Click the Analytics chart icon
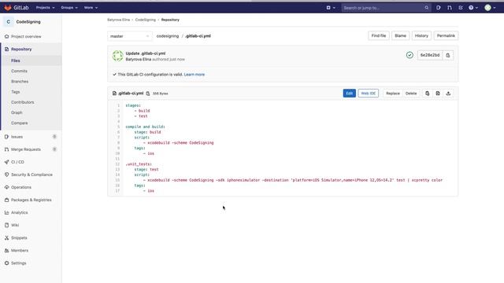504x283 pixels. click(6, 212)
